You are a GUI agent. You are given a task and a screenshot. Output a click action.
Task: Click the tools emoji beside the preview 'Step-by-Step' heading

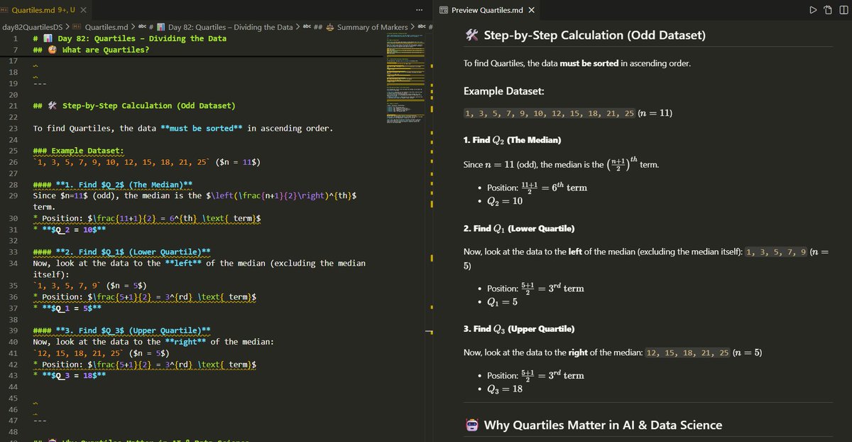472,36
